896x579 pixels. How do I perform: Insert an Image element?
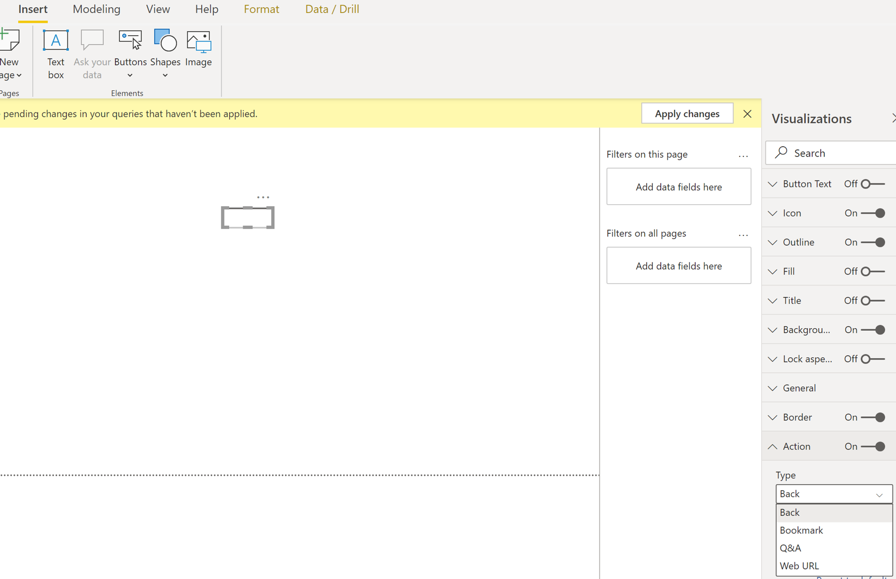[199, 49]
